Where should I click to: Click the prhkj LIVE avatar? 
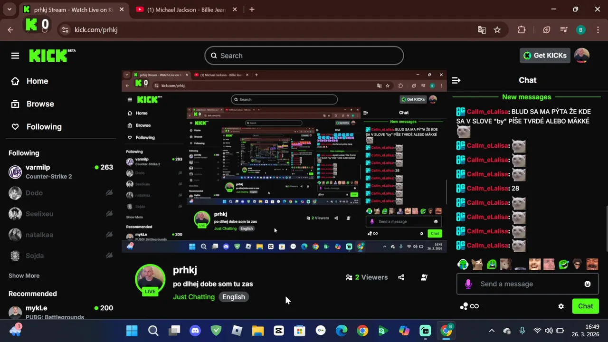pos(150,280)
